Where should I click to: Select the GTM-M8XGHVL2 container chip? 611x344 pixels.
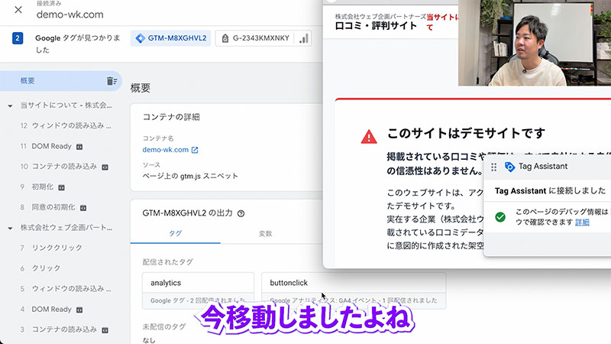tap(170, 38)
